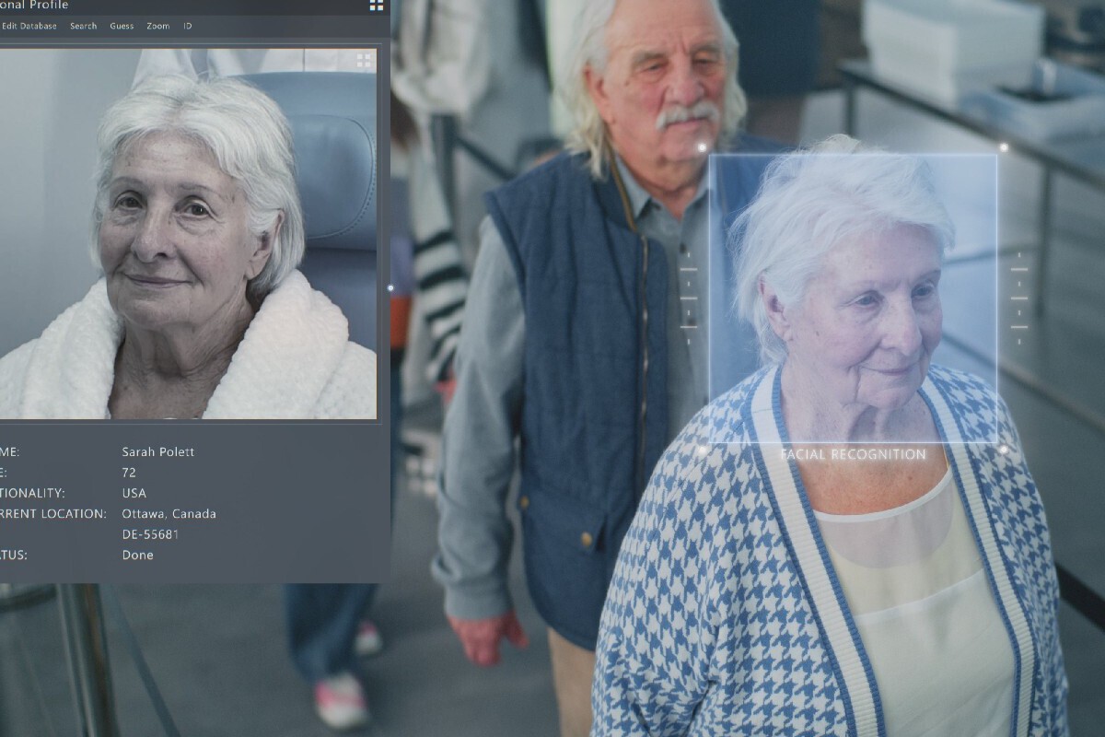Screen dimensions: 1105x737
Task: Select the Guess menu item
Action: click(x=122, y=26)
